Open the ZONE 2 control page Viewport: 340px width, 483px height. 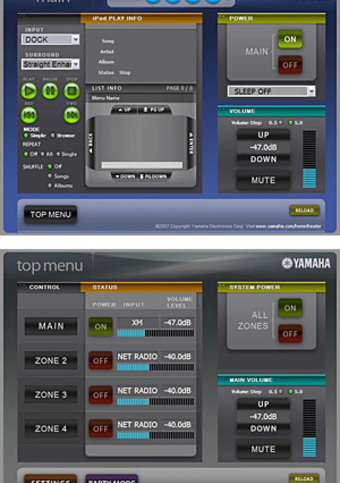[x=51, y=360]
